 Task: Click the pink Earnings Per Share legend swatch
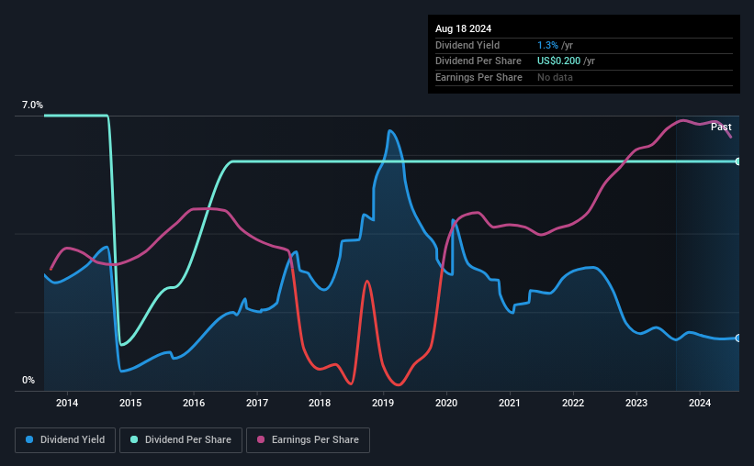261,440
